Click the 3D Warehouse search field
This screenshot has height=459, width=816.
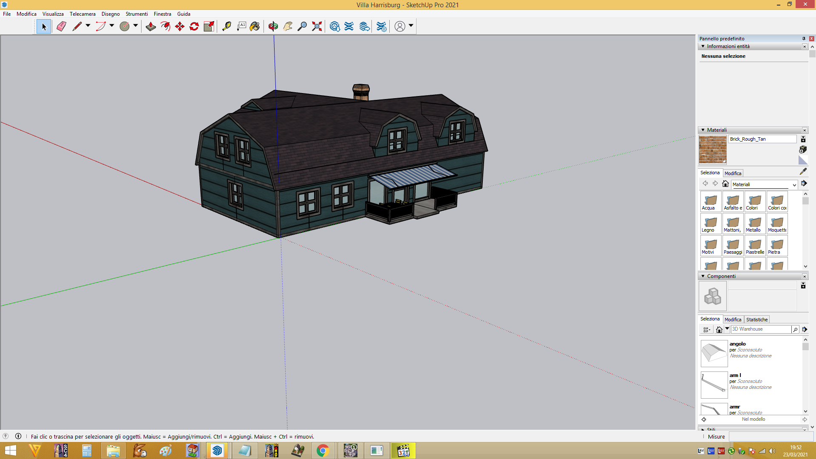(x=761, y=329)
